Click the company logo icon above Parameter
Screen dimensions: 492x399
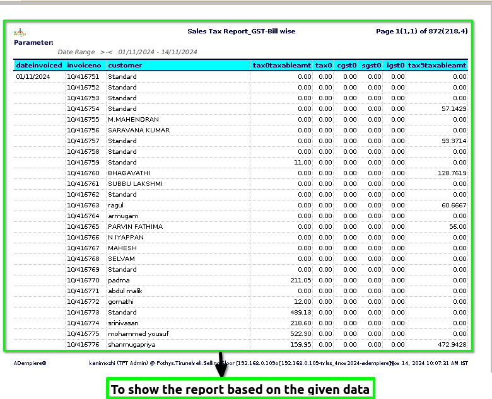pos(20,32)
